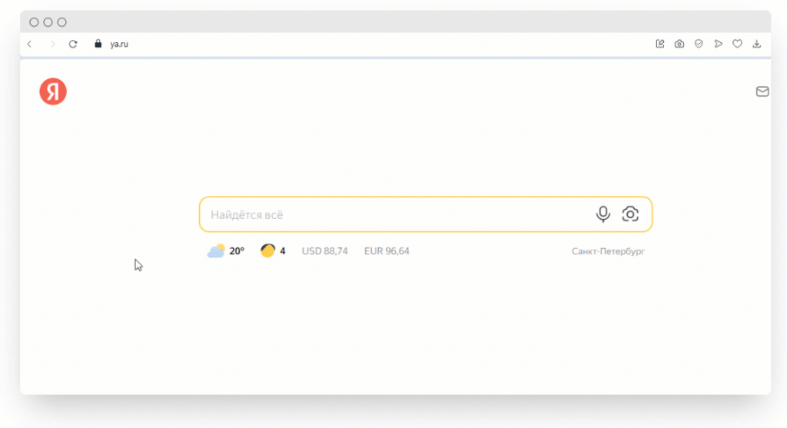The image size is (787, 428).
Task: Click the first window control circle
Action: click(x=34, y=22)
